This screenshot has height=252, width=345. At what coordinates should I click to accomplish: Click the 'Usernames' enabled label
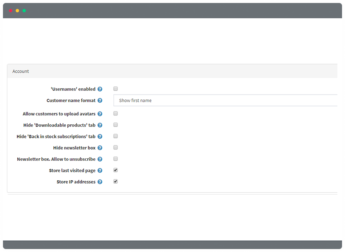(x=73, y=89)
